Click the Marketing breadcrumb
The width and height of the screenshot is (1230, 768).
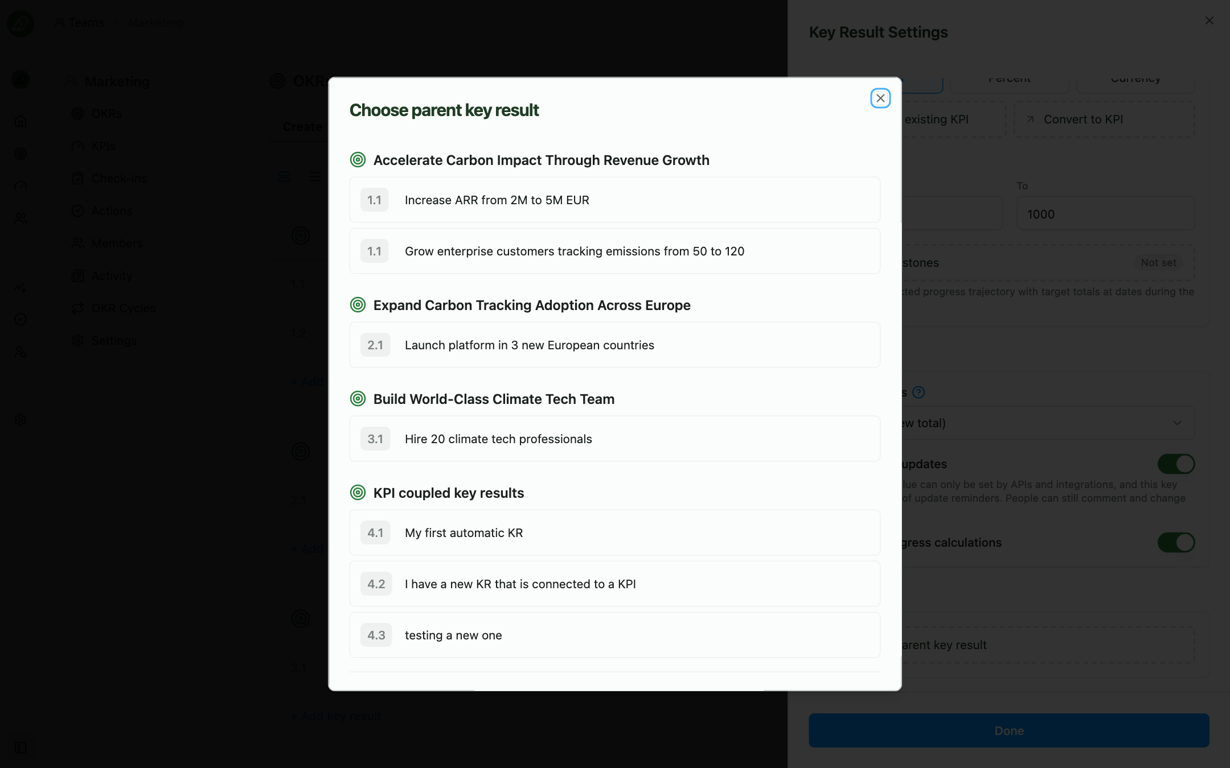point(155,23)
